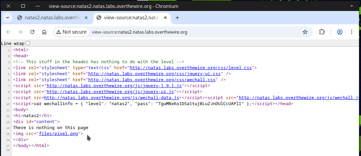
Task: Bookmark this page with the star icon
Action: click(x=305, y=32)
